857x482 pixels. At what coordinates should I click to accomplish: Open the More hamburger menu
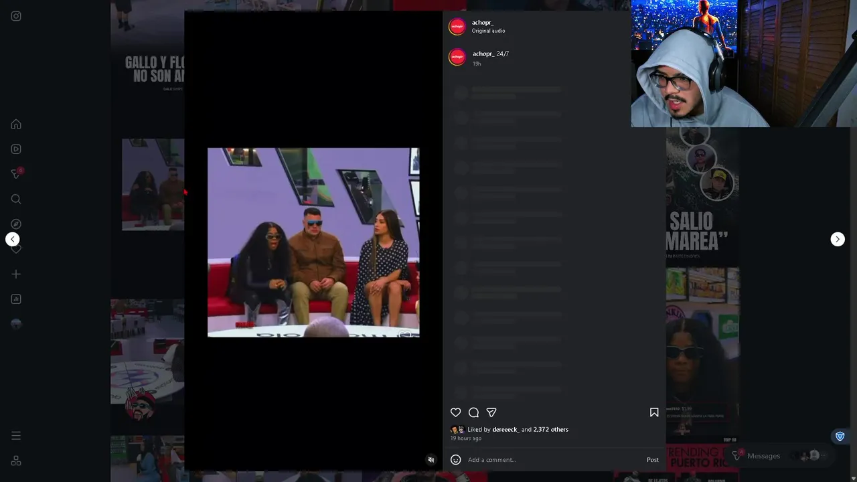16,436
